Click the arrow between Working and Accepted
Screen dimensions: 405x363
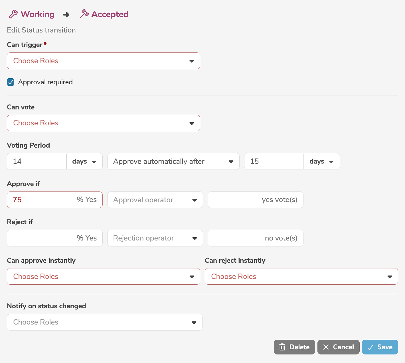pos(66,15)
